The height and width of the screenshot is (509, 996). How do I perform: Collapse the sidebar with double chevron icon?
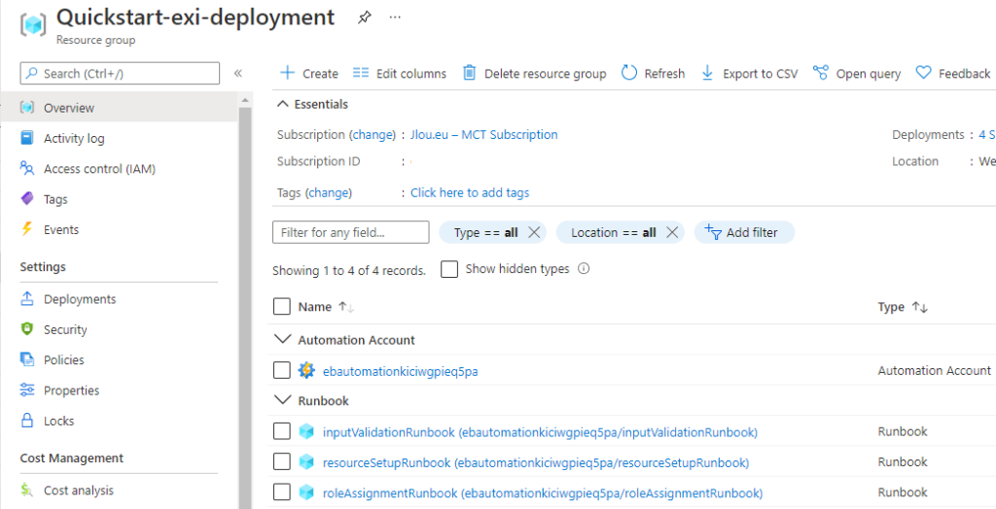point(238,73)
